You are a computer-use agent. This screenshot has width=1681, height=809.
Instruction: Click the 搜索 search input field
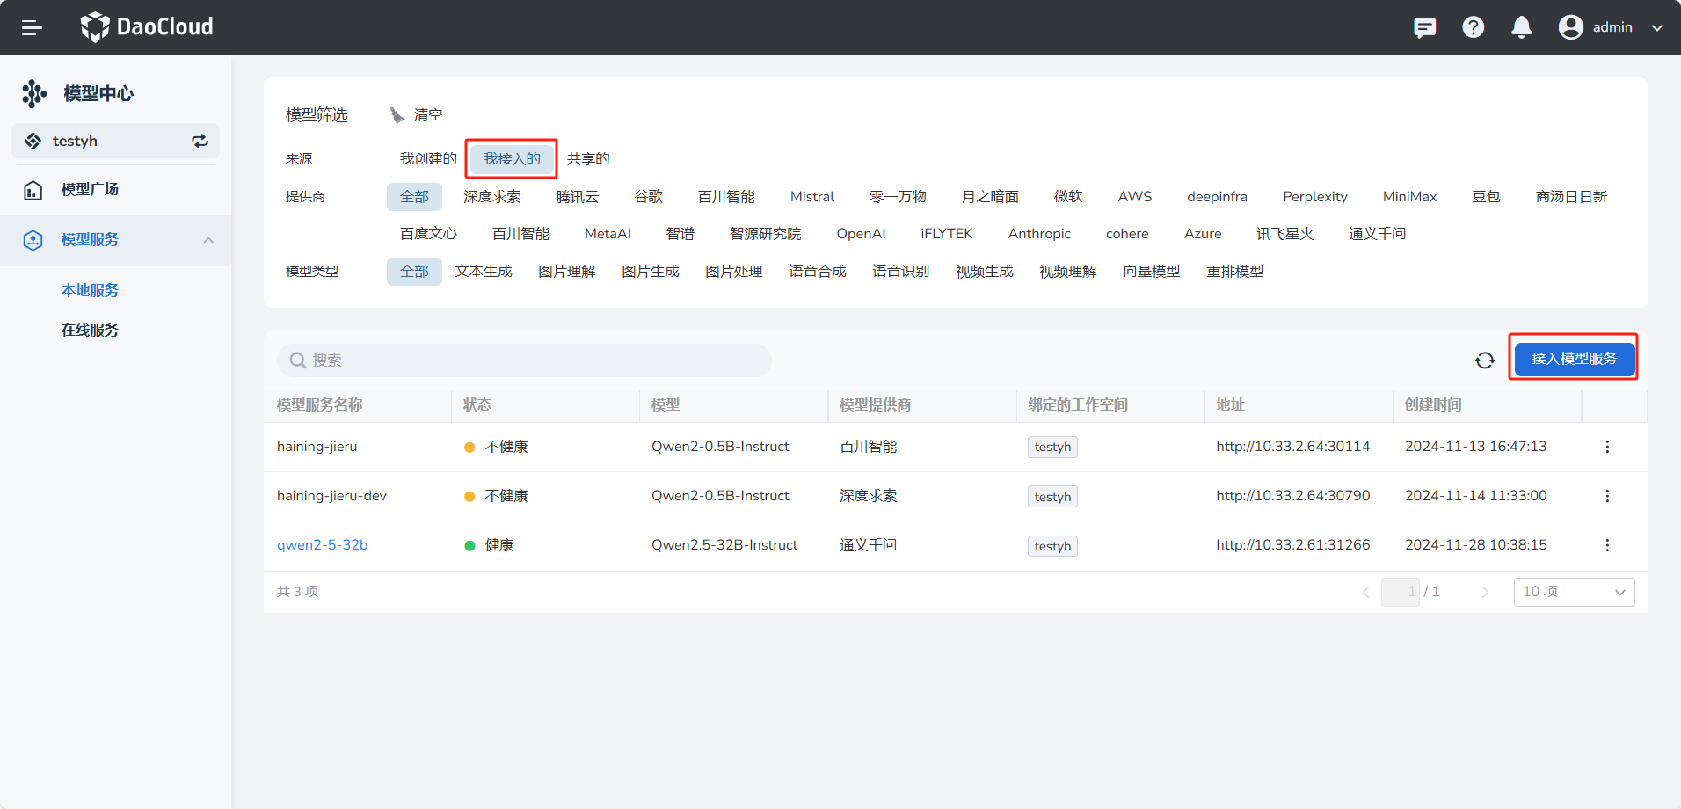pyautogui.click(x=525, y=361)
